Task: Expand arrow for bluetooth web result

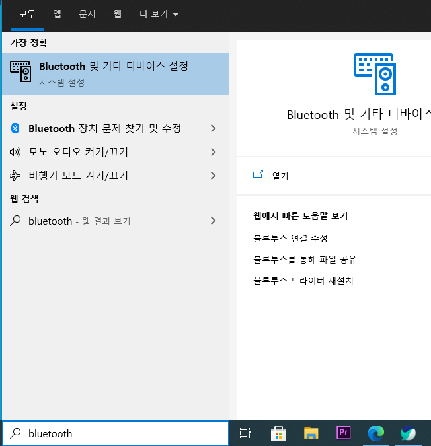Action: point(214,221)
